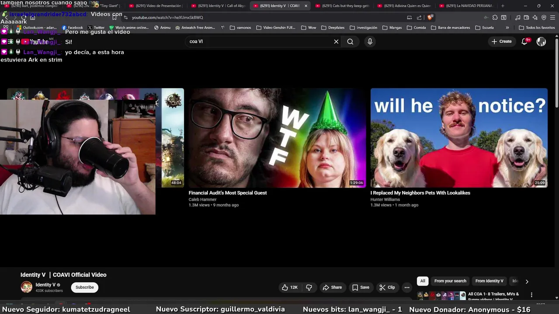Open Brave Wallet icon
Image resolution: width=559 pixels, height=314 pixels.
pyautogui.click(x=526, y=17)
